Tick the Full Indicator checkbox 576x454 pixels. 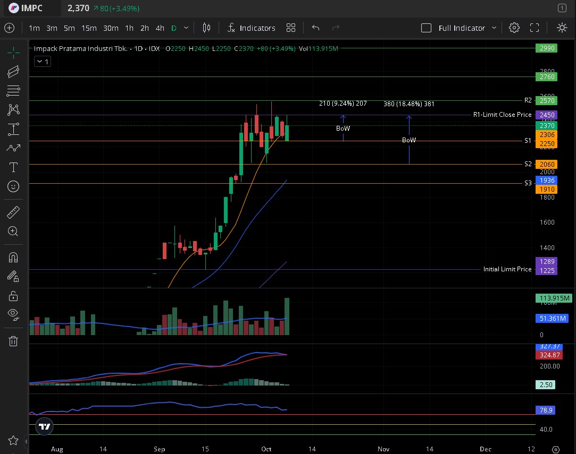426,28
